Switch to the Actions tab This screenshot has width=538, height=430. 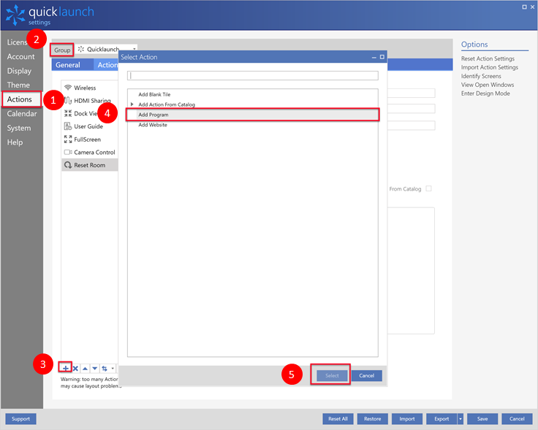point(107,65)
